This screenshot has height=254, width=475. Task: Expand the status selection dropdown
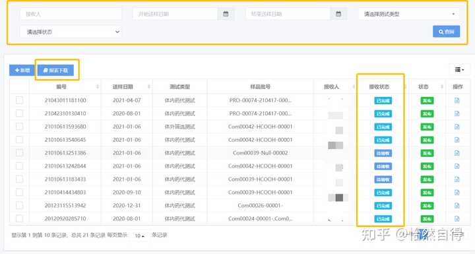click(x=71, y=32)
